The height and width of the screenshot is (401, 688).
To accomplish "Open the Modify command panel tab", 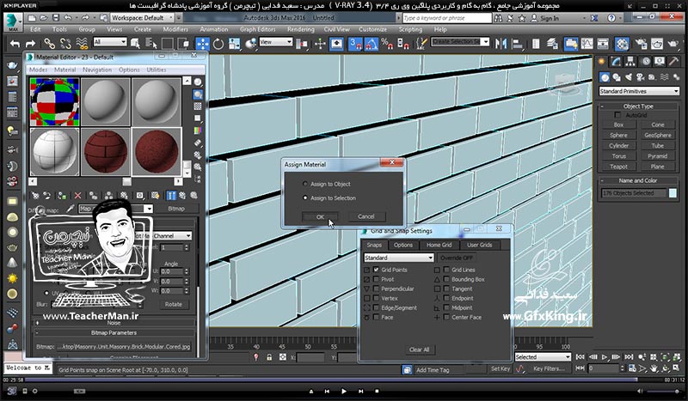I will [x=617, y=61].
